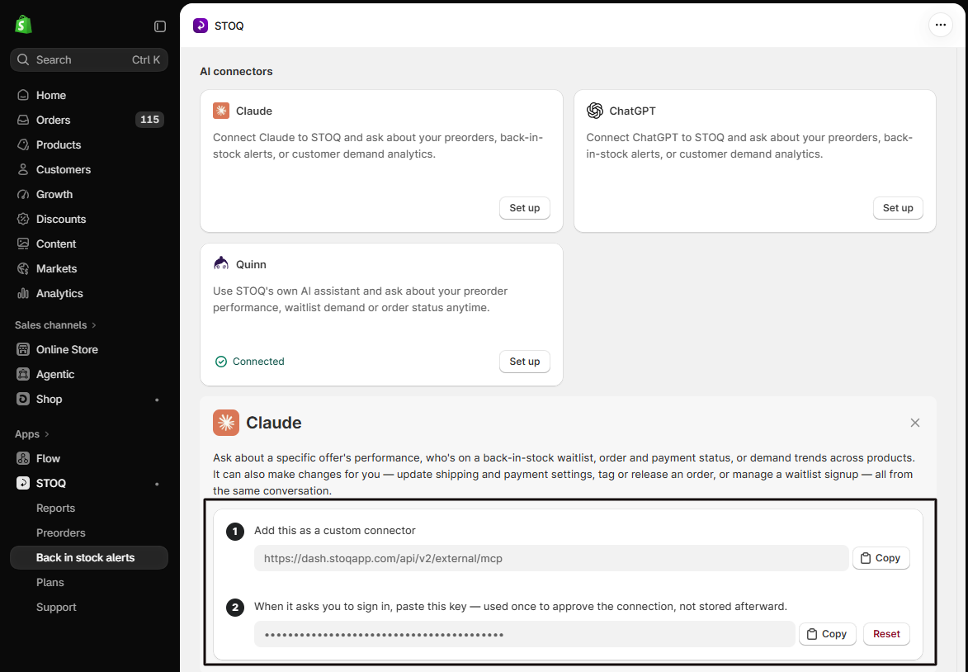This screenshot has height=672, width=968.
Task: Open the Plans page under STOQ
Action: (x=50, y=582)
